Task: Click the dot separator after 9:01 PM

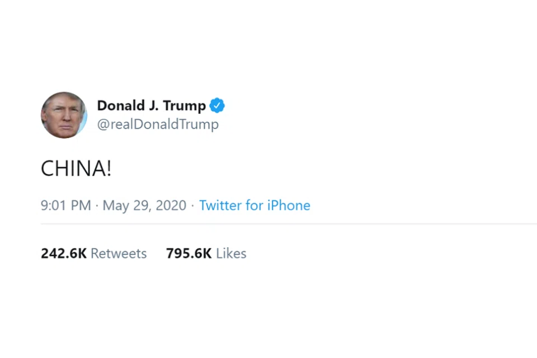Action: [97, 206]
